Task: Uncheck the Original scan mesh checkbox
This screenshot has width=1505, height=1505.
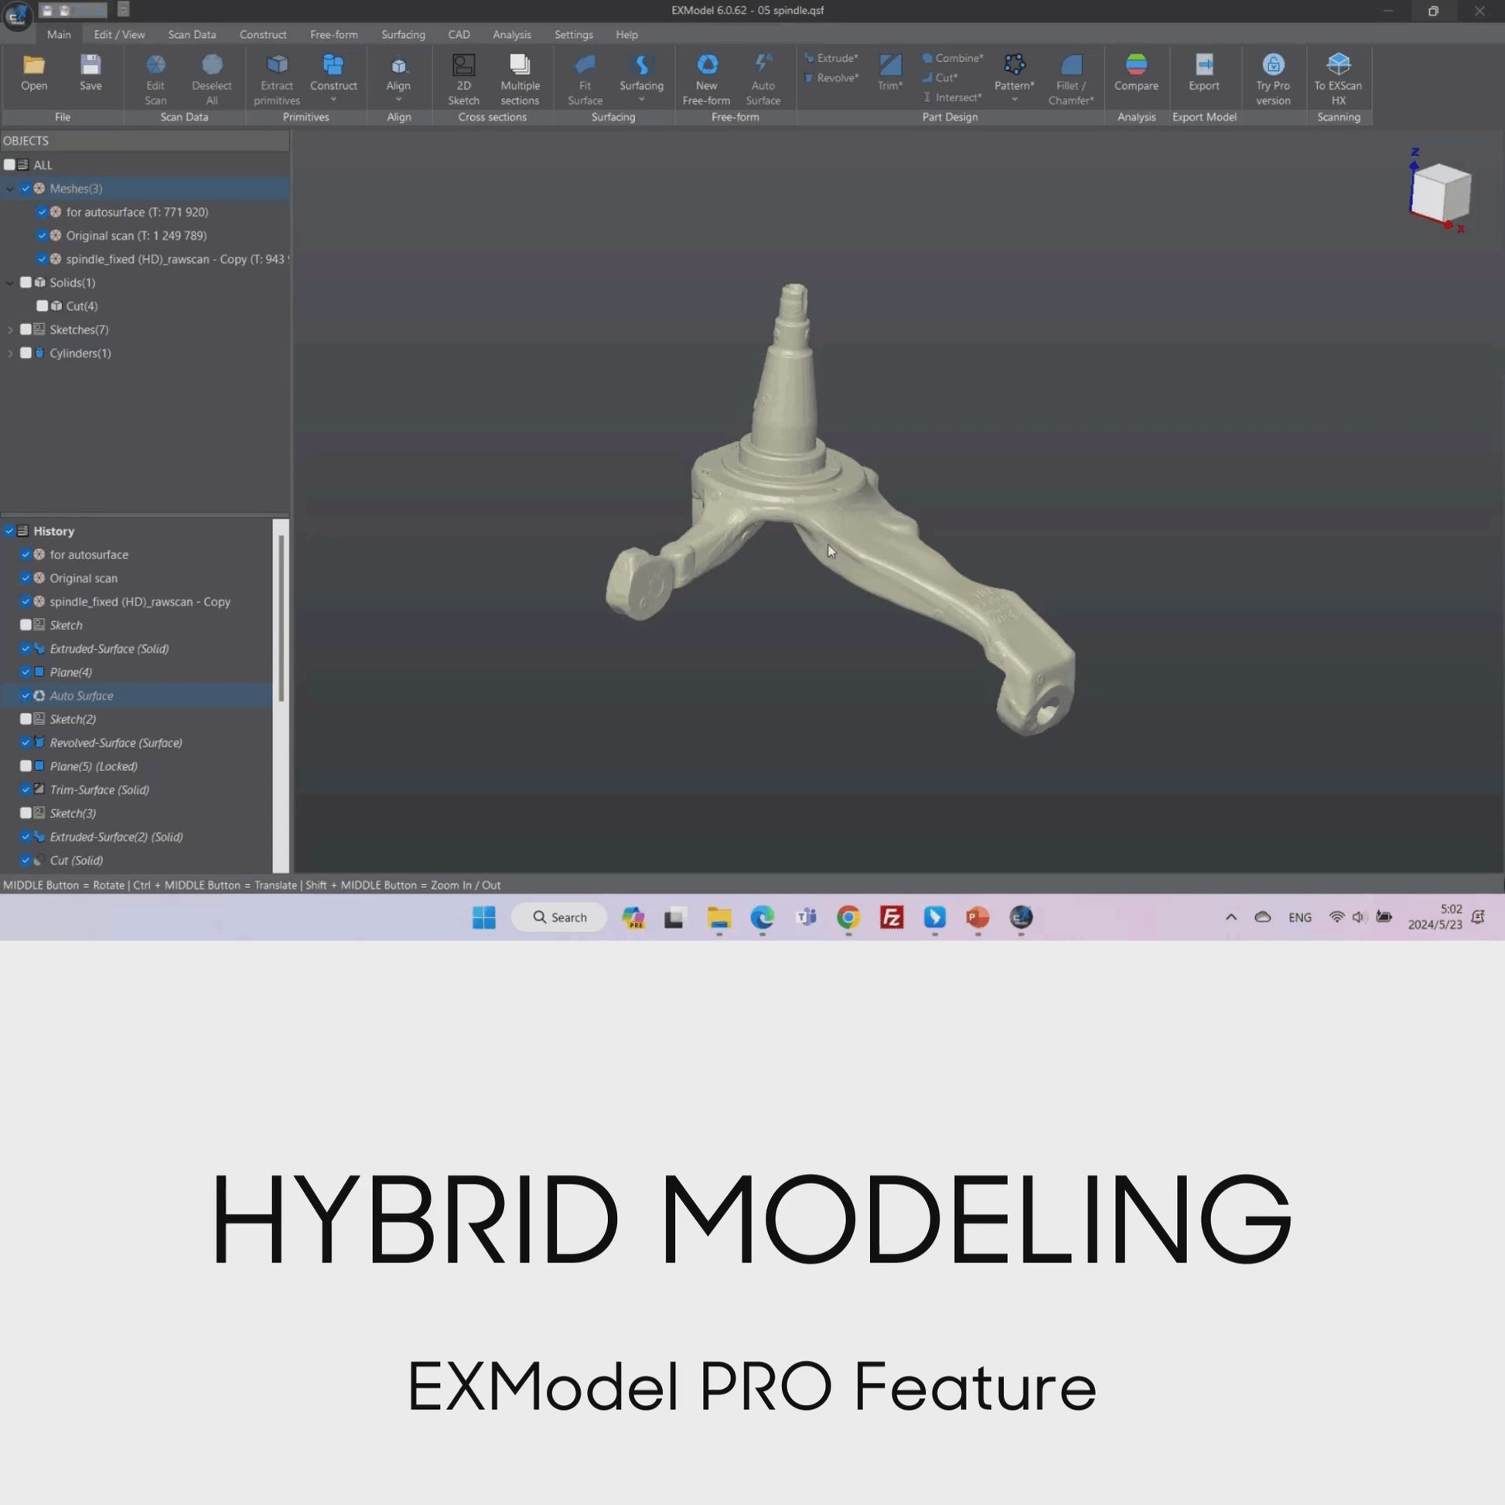Action: point(42,235)
